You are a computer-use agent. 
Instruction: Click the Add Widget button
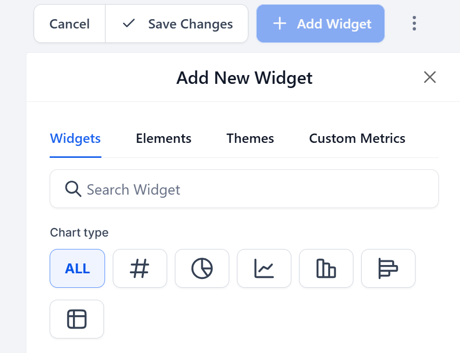click(x=320, y=23)
